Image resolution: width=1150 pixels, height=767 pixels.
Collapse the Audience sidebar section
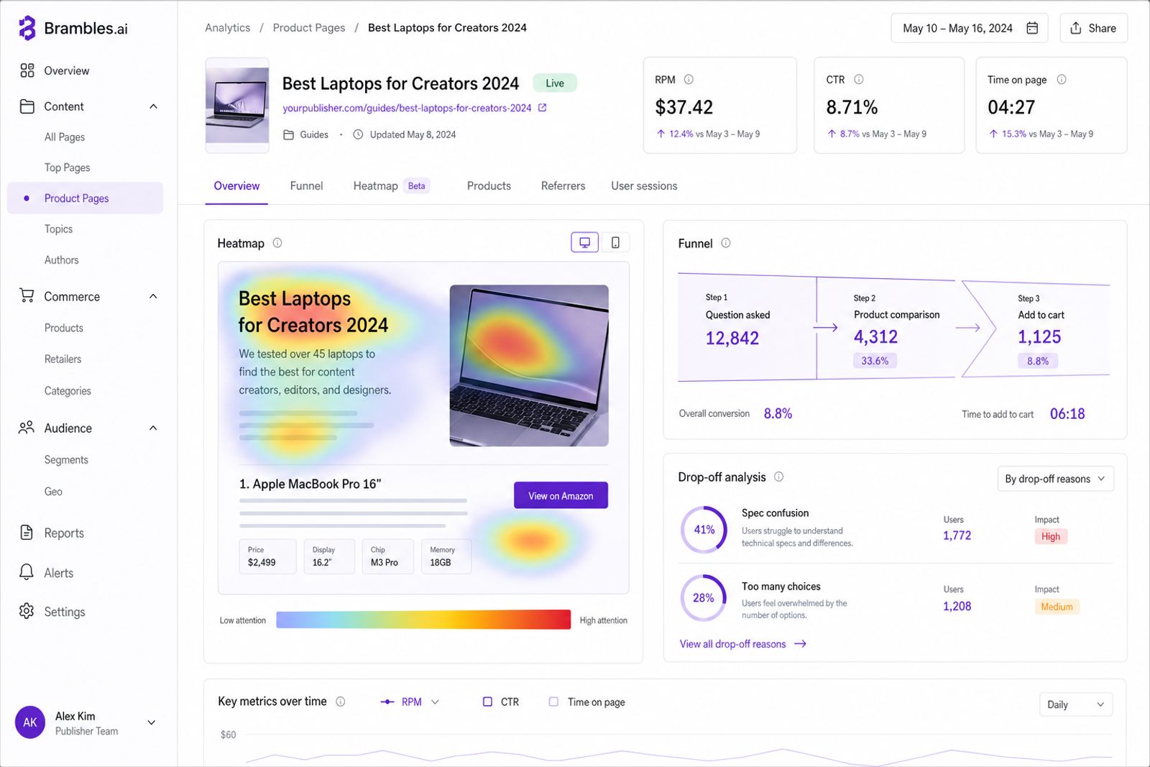pos(153,428)
